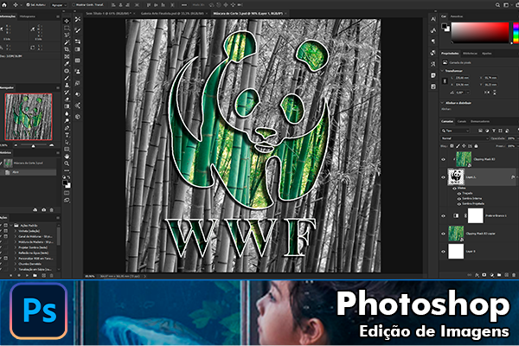Select the Crop tool

(x=67, y=49)
